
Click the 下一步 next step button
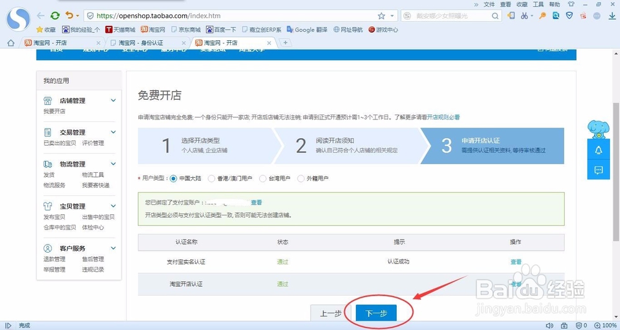coord(376,313)
